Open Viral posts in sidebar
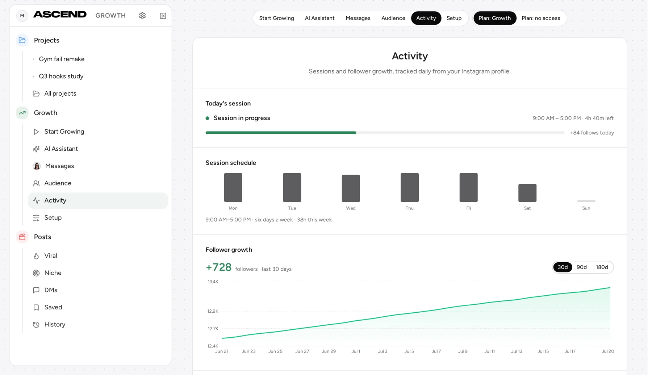Viewport: 652px width, 375px height. (x=98, y=256)
